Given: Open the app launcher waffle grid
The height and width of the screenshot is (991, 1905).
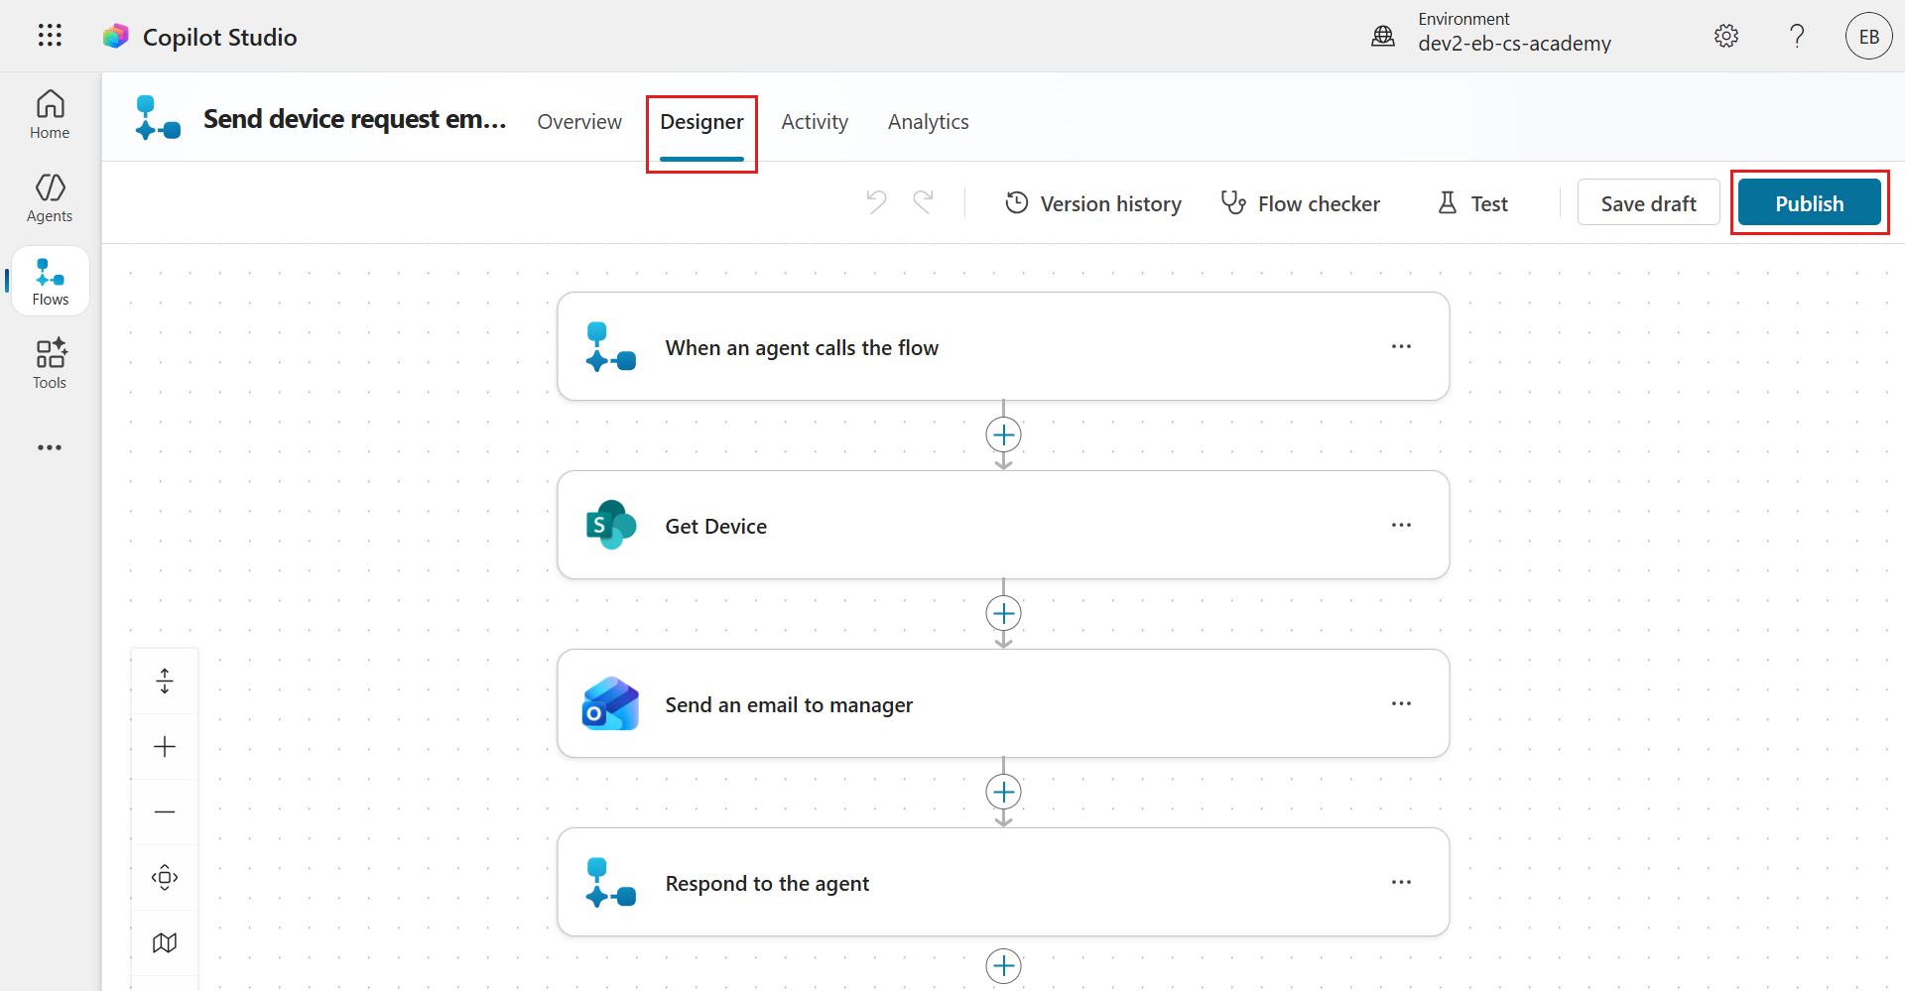Looking at the screenshot, I should pos(50,36).
